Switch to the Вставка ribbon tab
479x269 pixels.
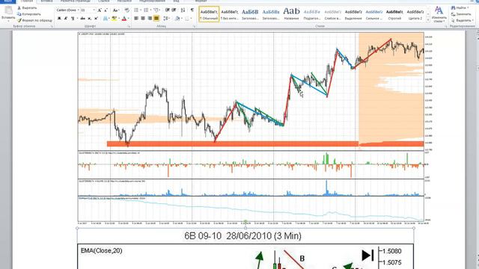pos(46,1)
